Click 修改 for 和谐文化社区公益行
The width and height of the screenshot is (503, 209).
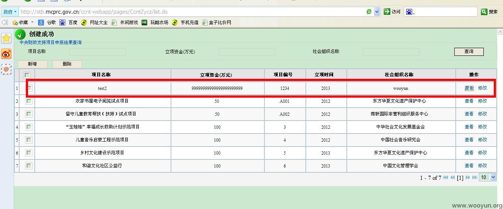click(483, 166)
